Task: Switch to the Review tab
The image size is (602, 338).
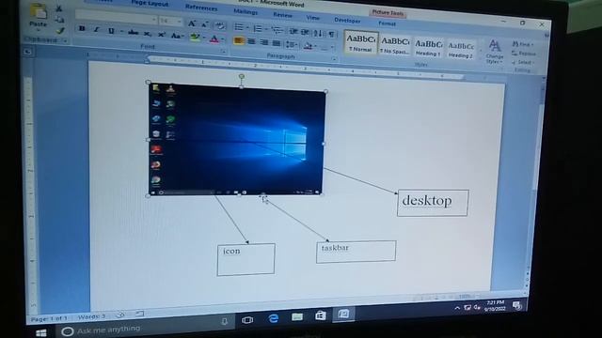Action: (282, 15)
